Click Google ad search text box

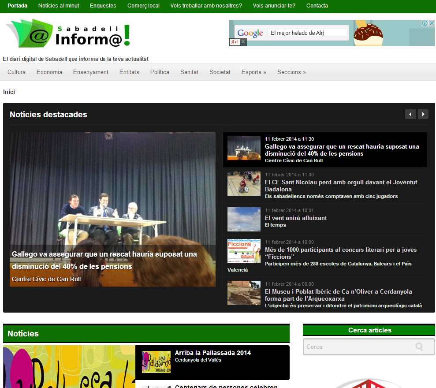click(x=307, y=33)
